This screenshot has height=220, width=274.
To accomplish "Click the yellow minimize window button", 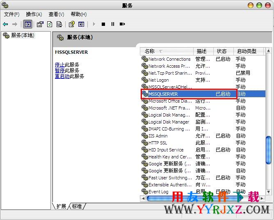I will tap(251, 5).
